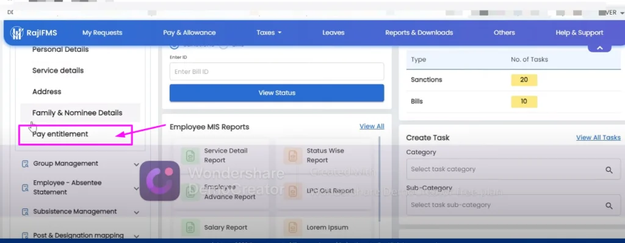The width and height of the screenshot is (625, 243).
Task: Click the Enter Bill ID input field
Action: click(276, 72)
